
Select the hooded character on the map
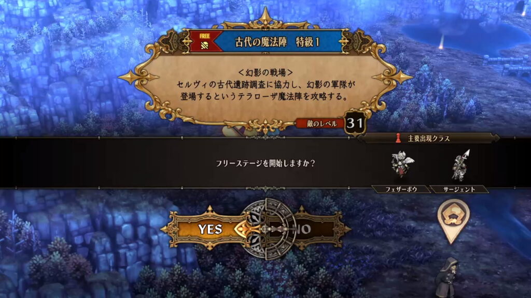click(447, 277)
